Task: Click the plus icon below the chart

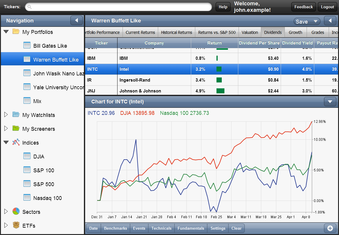Action: point(330,228)
